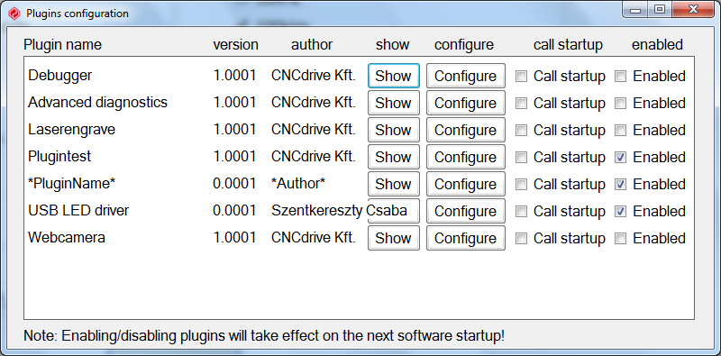Toggle Call startup for Laserengrave
The width and height of the screenshot is (721, 356).
click(x=521, y=131)
